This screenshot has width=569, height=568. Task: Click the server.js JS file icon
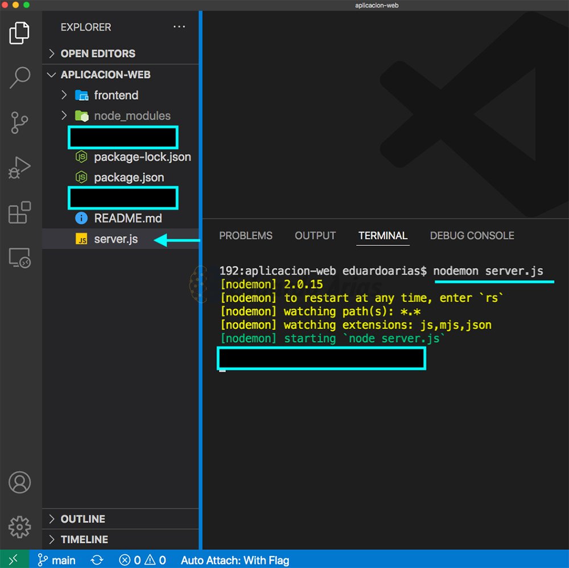pyautogui.click(x=81, y=239)
